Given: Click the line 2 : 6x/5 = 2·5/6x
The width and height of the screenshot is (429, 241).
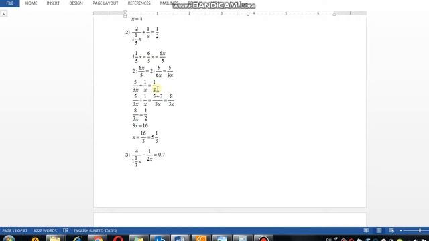Looking at the screenshot, I should 153,72.
